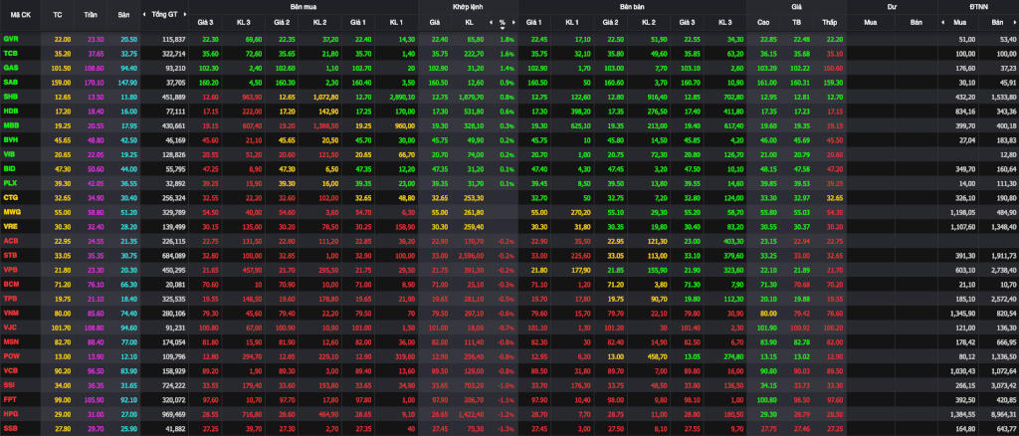Open stock symbol PLX
1019x436 pixels.
coord(10,182)
